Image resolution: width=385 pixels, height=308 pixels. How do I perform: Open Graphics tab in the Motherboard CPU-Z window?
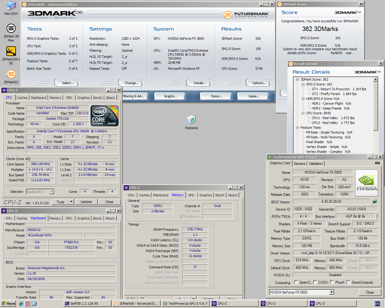point(83,218)
